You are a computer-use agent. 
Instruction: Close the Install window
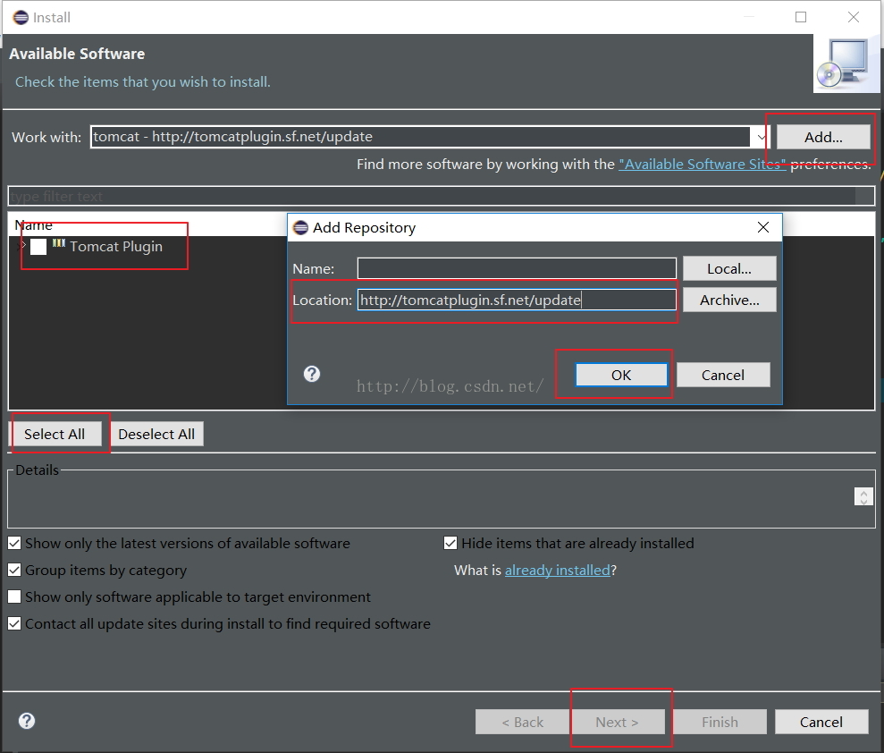pyautogui.click(x=853, y=18)
